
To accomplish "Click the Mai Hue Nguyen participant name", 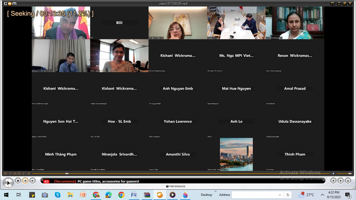I will (236, 89).
